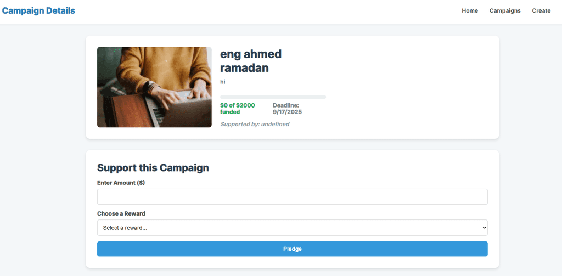The image size is (562, 276).
Task: Click the 'eng ahmed ramadan' campaign title
Action: 251,61
